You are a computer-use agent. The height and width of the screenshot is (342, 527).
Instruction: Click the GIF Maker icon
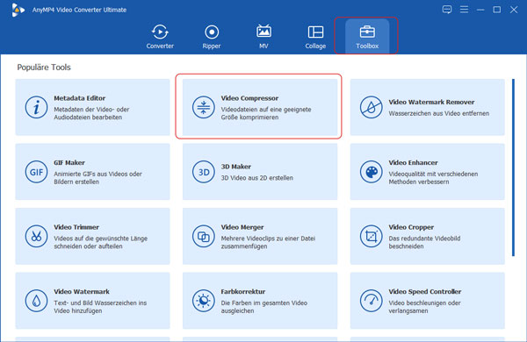point(36,172)
